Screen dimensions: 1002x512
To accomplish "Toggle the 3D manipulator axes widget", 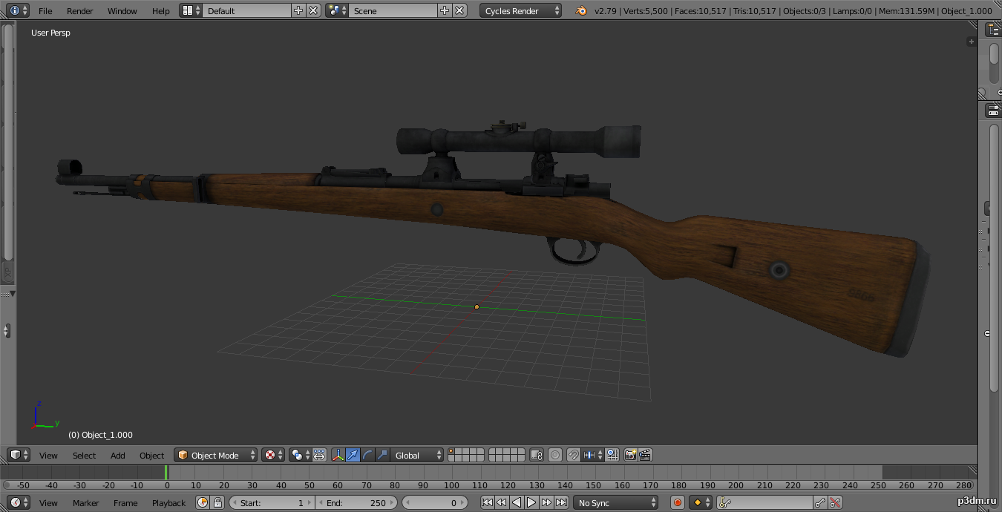I will (338, 455).
